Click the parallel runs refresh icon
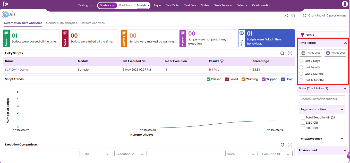This screenshot has width=350, height=163. point(305,15)
